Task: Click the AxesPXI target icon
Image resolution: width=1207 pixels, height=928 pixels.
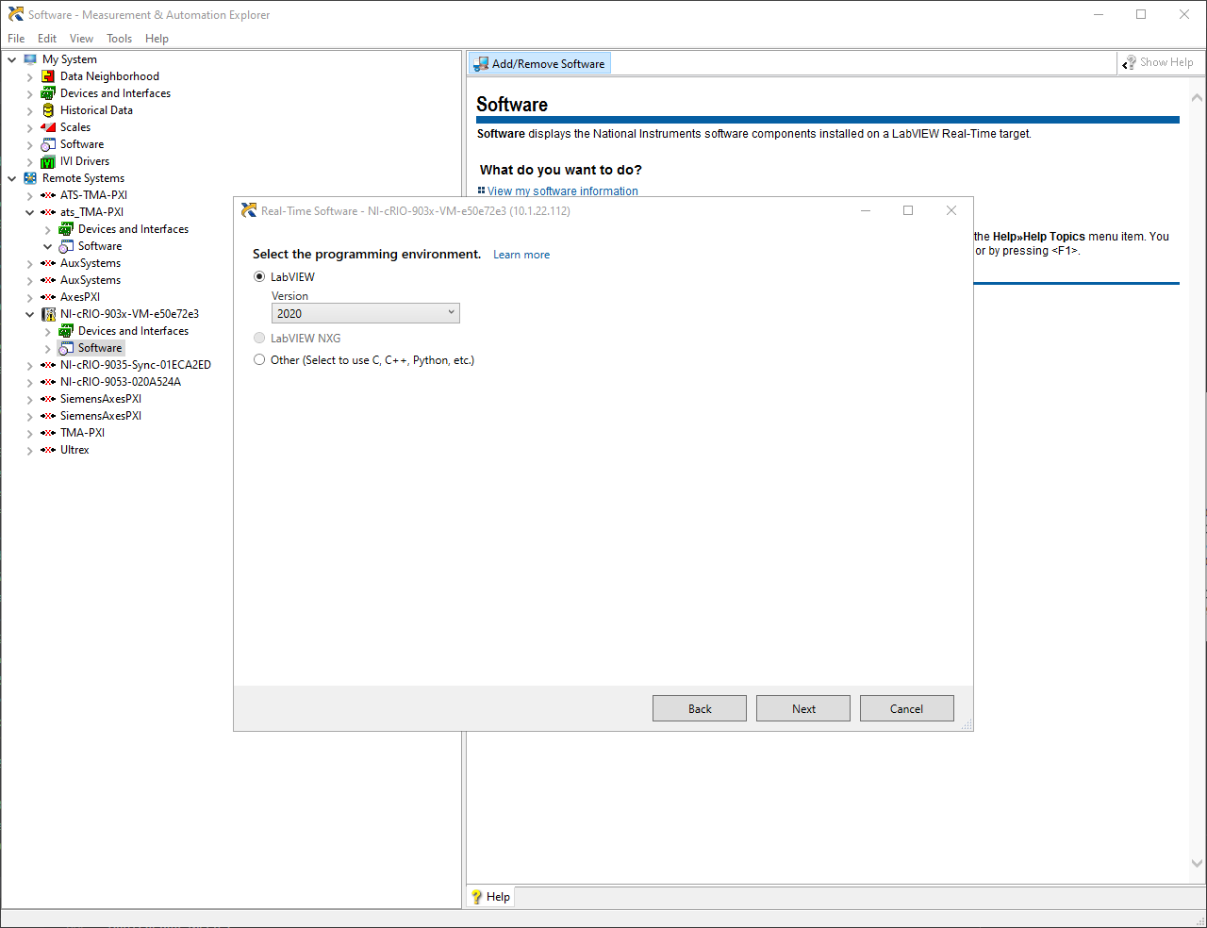Action: (x=48, y=297)
